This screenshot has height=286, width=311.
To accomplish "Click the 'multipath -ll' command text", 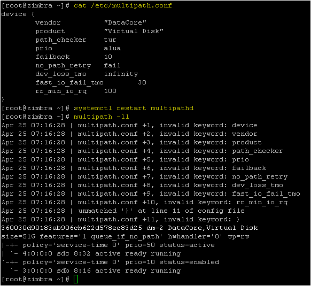I will pos(102,117).
